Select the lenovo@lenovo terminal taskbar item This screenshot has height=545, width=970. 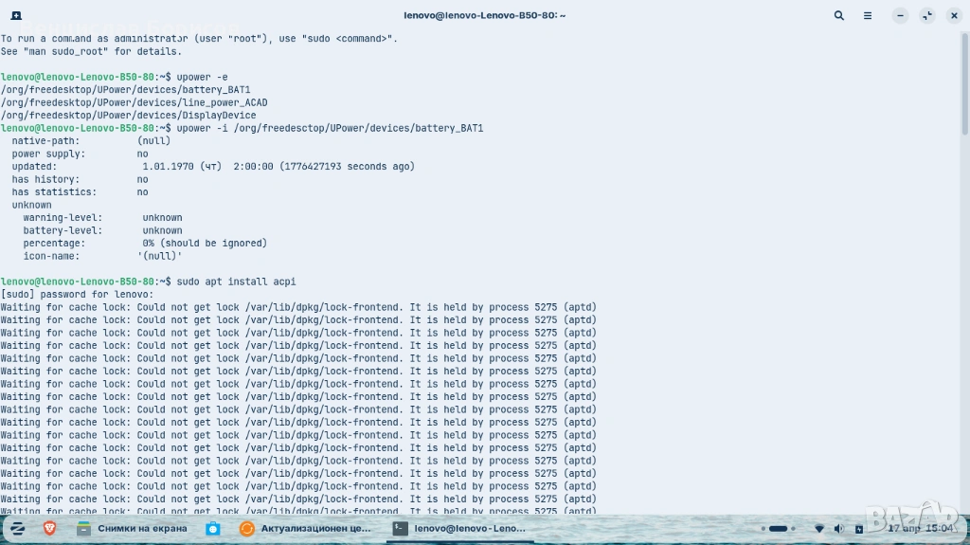point(459,528)
